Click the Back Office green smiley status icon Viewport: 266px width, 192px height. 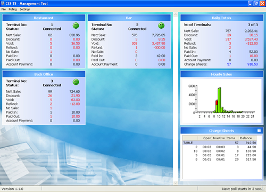click(x=76, y=82)
